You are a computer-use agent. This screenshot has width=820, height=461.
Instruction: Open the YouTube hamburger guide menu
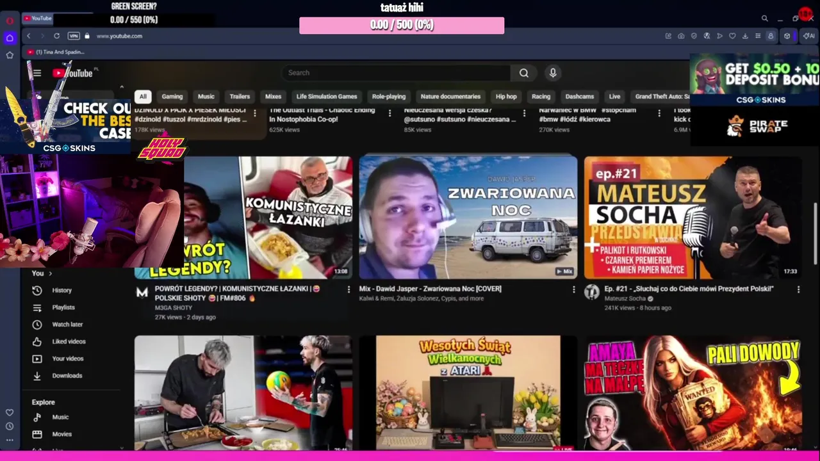point(37,73)
